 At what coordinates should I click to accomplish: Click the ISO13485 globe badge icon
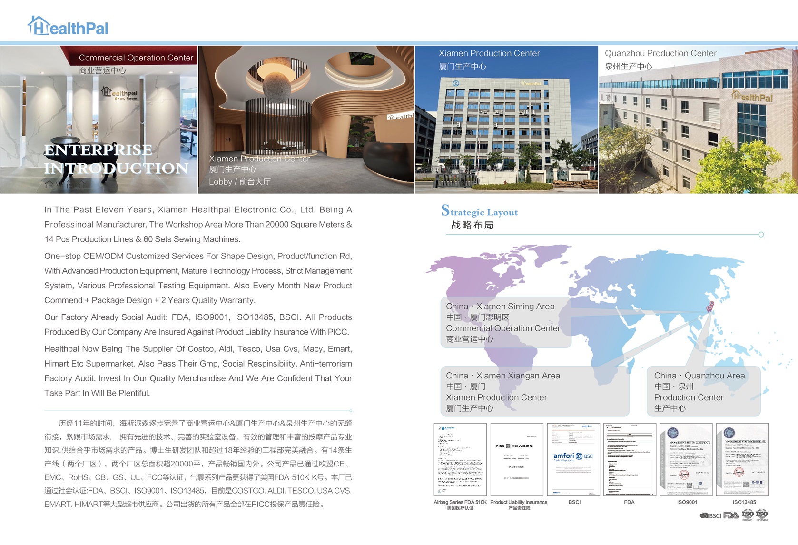point(762,515)
